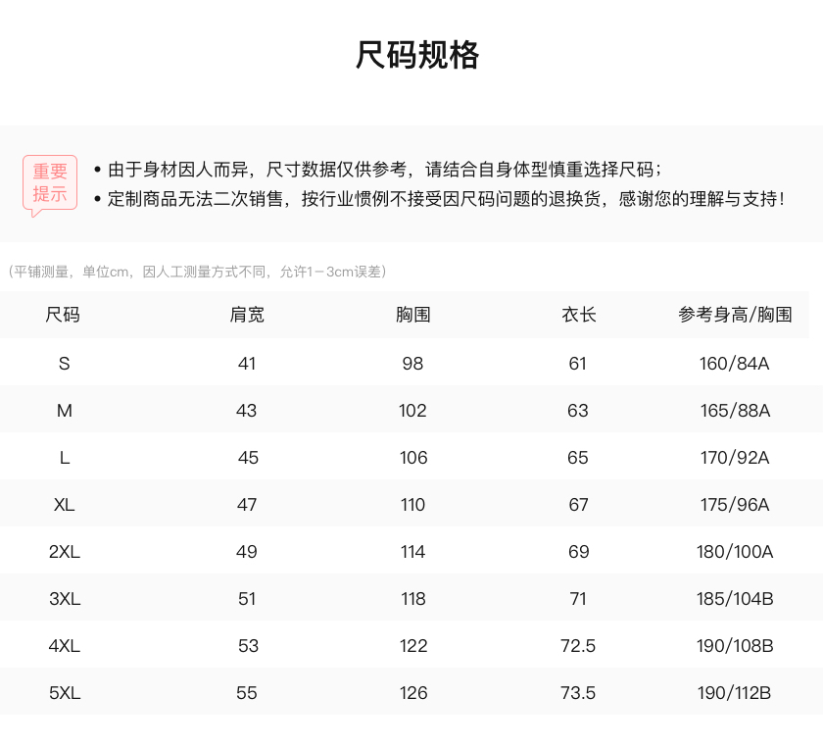Click chest value 102

(x=412, y=411)
